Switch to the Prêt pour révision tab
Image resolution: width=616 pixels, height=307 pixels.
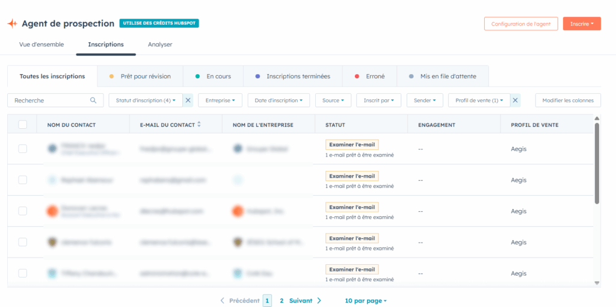click(140, 76)
